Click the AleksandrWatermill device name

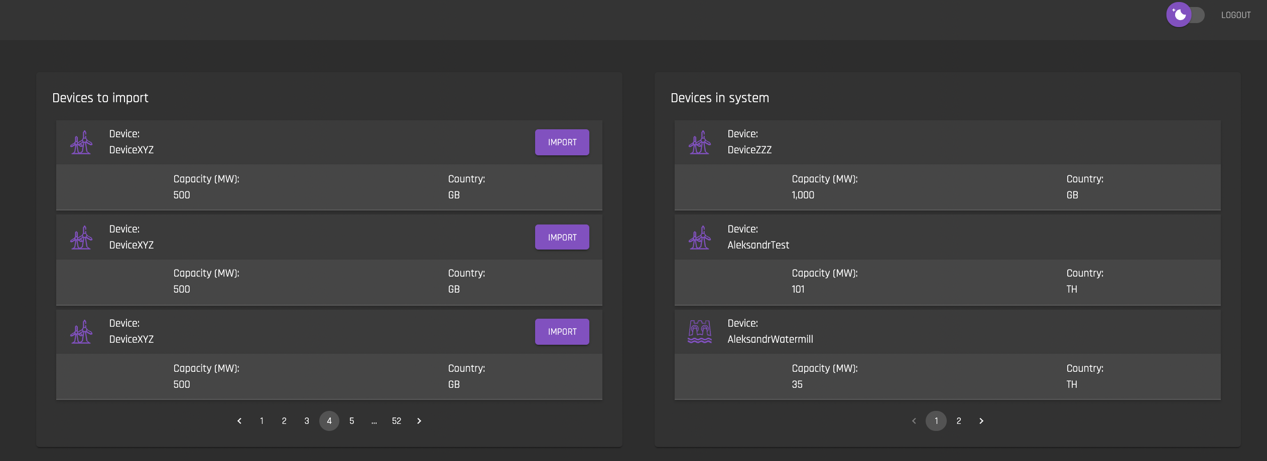(x=770, y=339)
